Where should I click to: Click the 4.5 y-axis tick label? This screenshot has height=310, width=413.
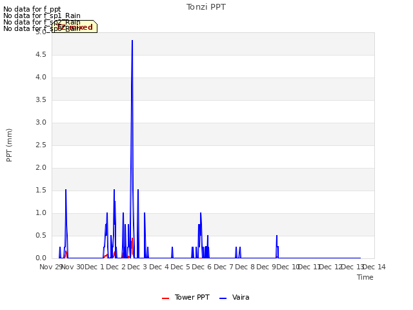tap(41, 54)
